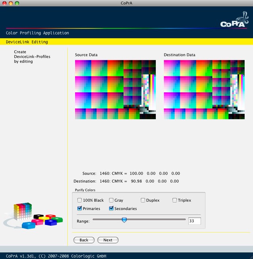Click the Destination Data label
The image size is (253, 259).
[179, 55]
